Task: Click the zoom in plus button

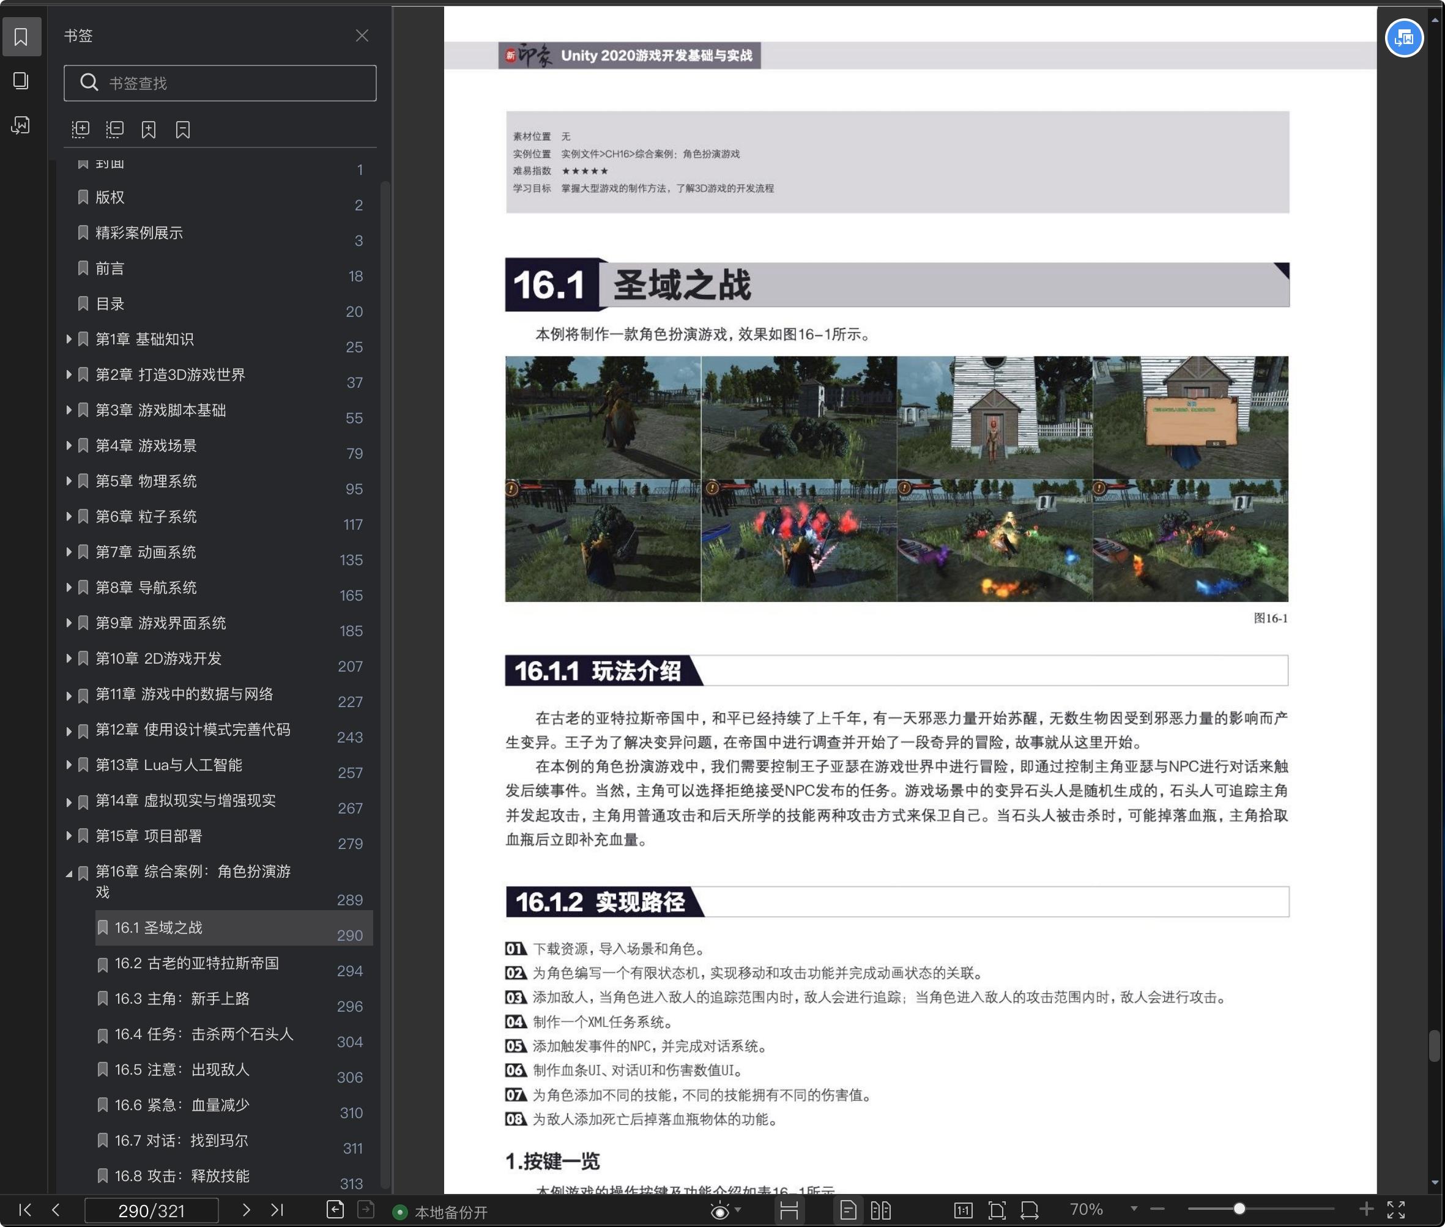Action: tap(1365, 1210)
